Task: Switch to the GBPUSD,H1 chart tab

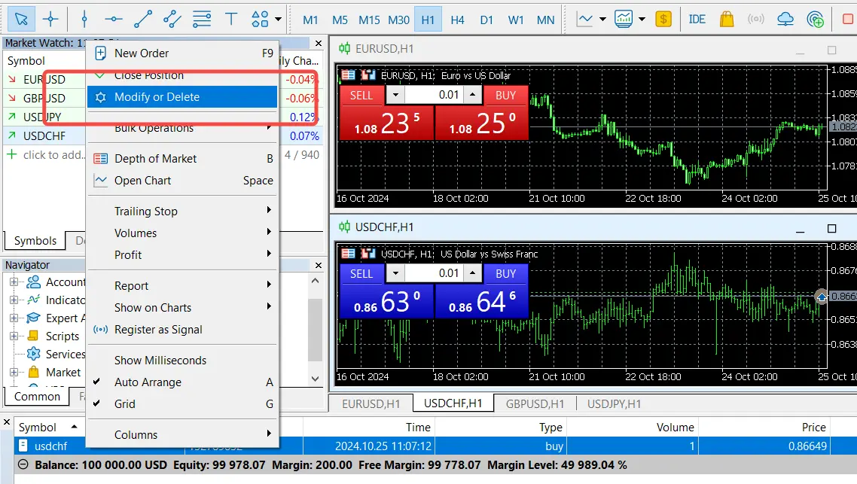Action: pos(535,404)
